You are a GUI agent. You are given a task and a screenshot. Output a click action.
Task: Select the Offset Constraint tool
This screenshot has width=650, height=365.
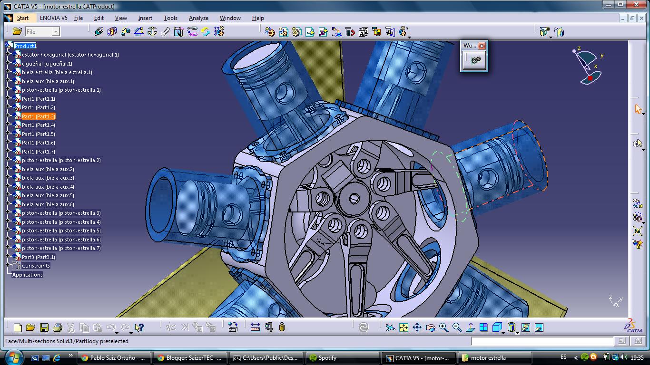[125, 31]
